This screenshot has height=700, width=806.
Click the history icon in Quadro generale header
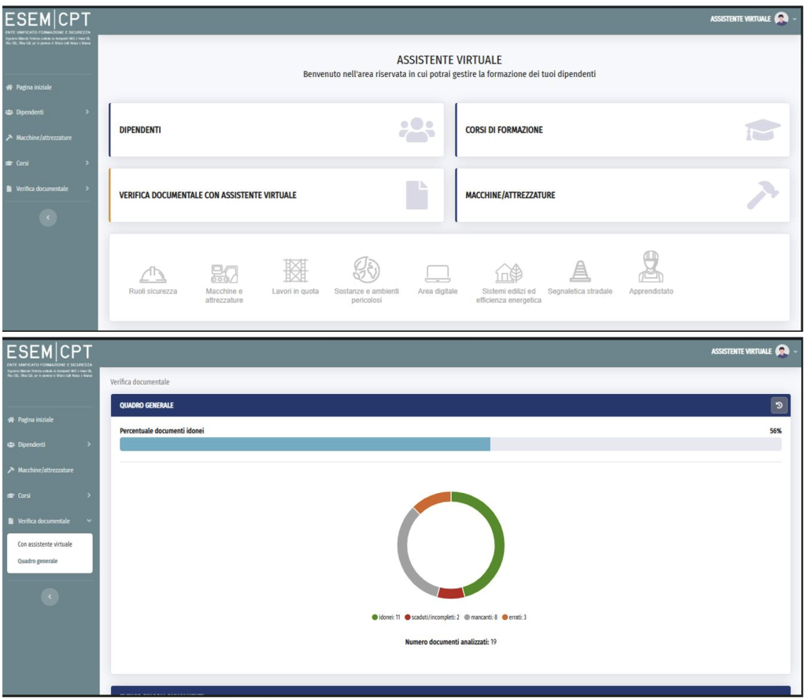point(778,406)
